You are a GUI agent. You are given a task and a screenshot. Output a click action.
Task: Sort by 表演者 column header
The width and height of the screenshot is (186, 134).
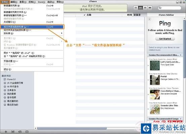pyautogui.click(x=137, y=15)
